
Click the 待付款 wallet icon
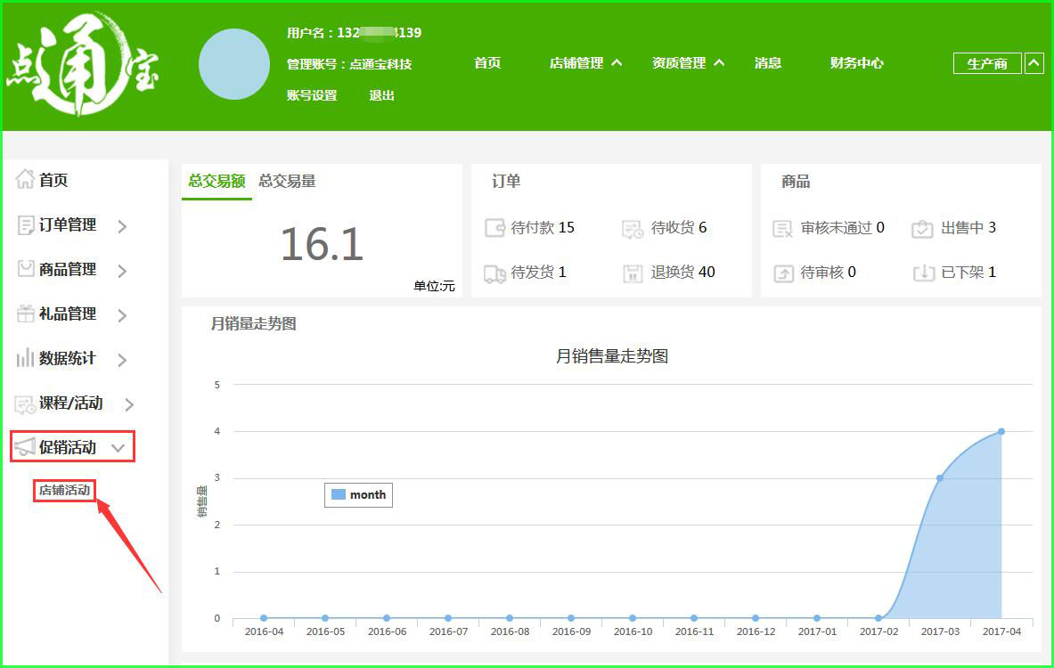point(494,228)
